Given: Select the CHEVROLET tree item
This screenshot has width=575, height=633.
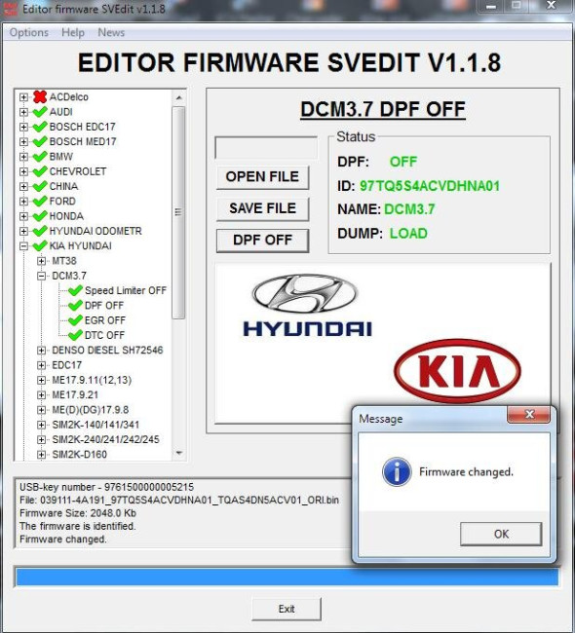Looking at the screenshot, I should click(x=78, y=171).
